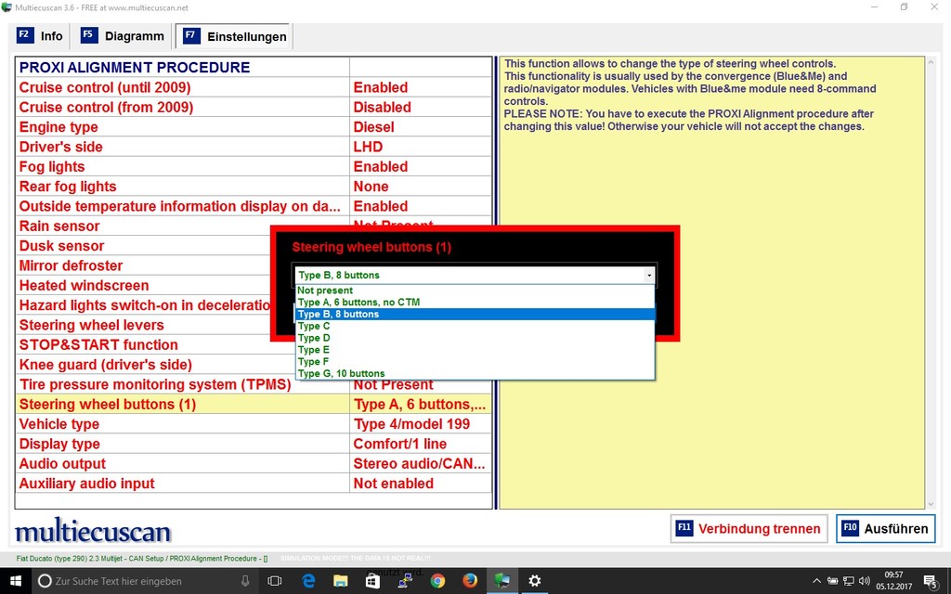This screenshot has height=594, width=951.
Task: Select 'Type F' option
Action: tap(475, 361)
